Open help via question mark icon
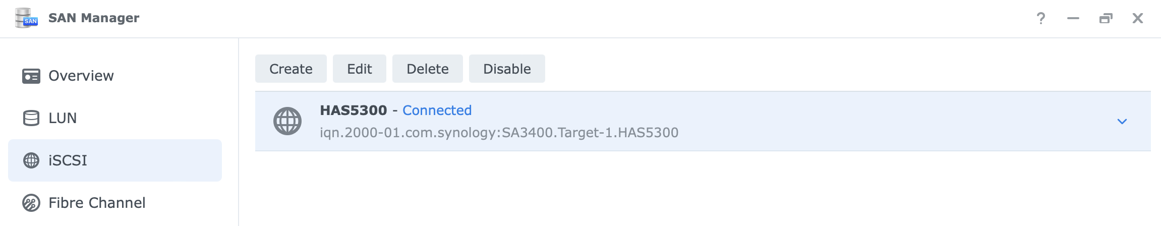 pos(1041,19)
